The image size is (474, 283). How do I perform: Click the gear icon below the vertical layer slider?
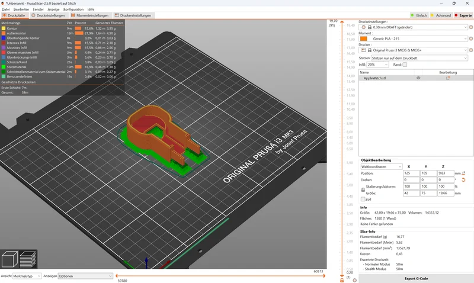click(x=355, y=280)
